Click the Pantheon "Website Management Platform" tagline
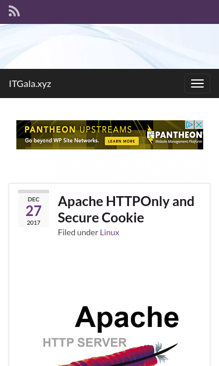This screenshot has width=219, height=366. point(179,142)
